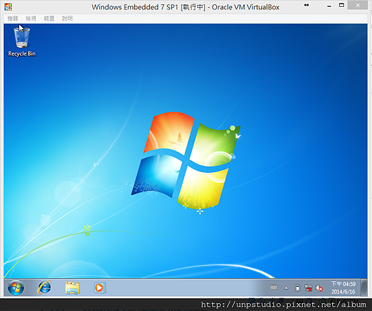372x311 pixels.
Task: Click the VirtualBox title bar app icon
Action: point(8,7)
